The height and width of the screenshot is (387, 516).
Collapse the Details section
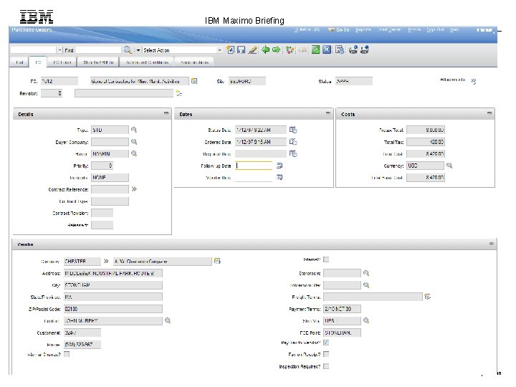(x=166, y=113)
